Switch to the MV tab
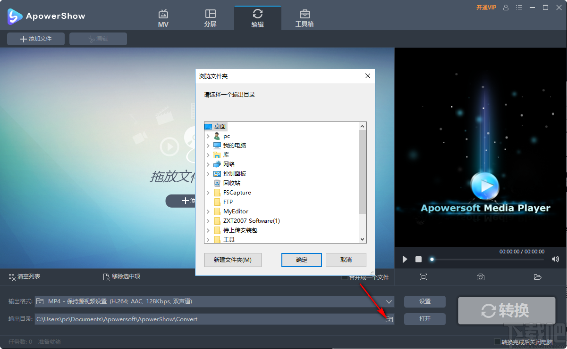 [x=163, y=17]
